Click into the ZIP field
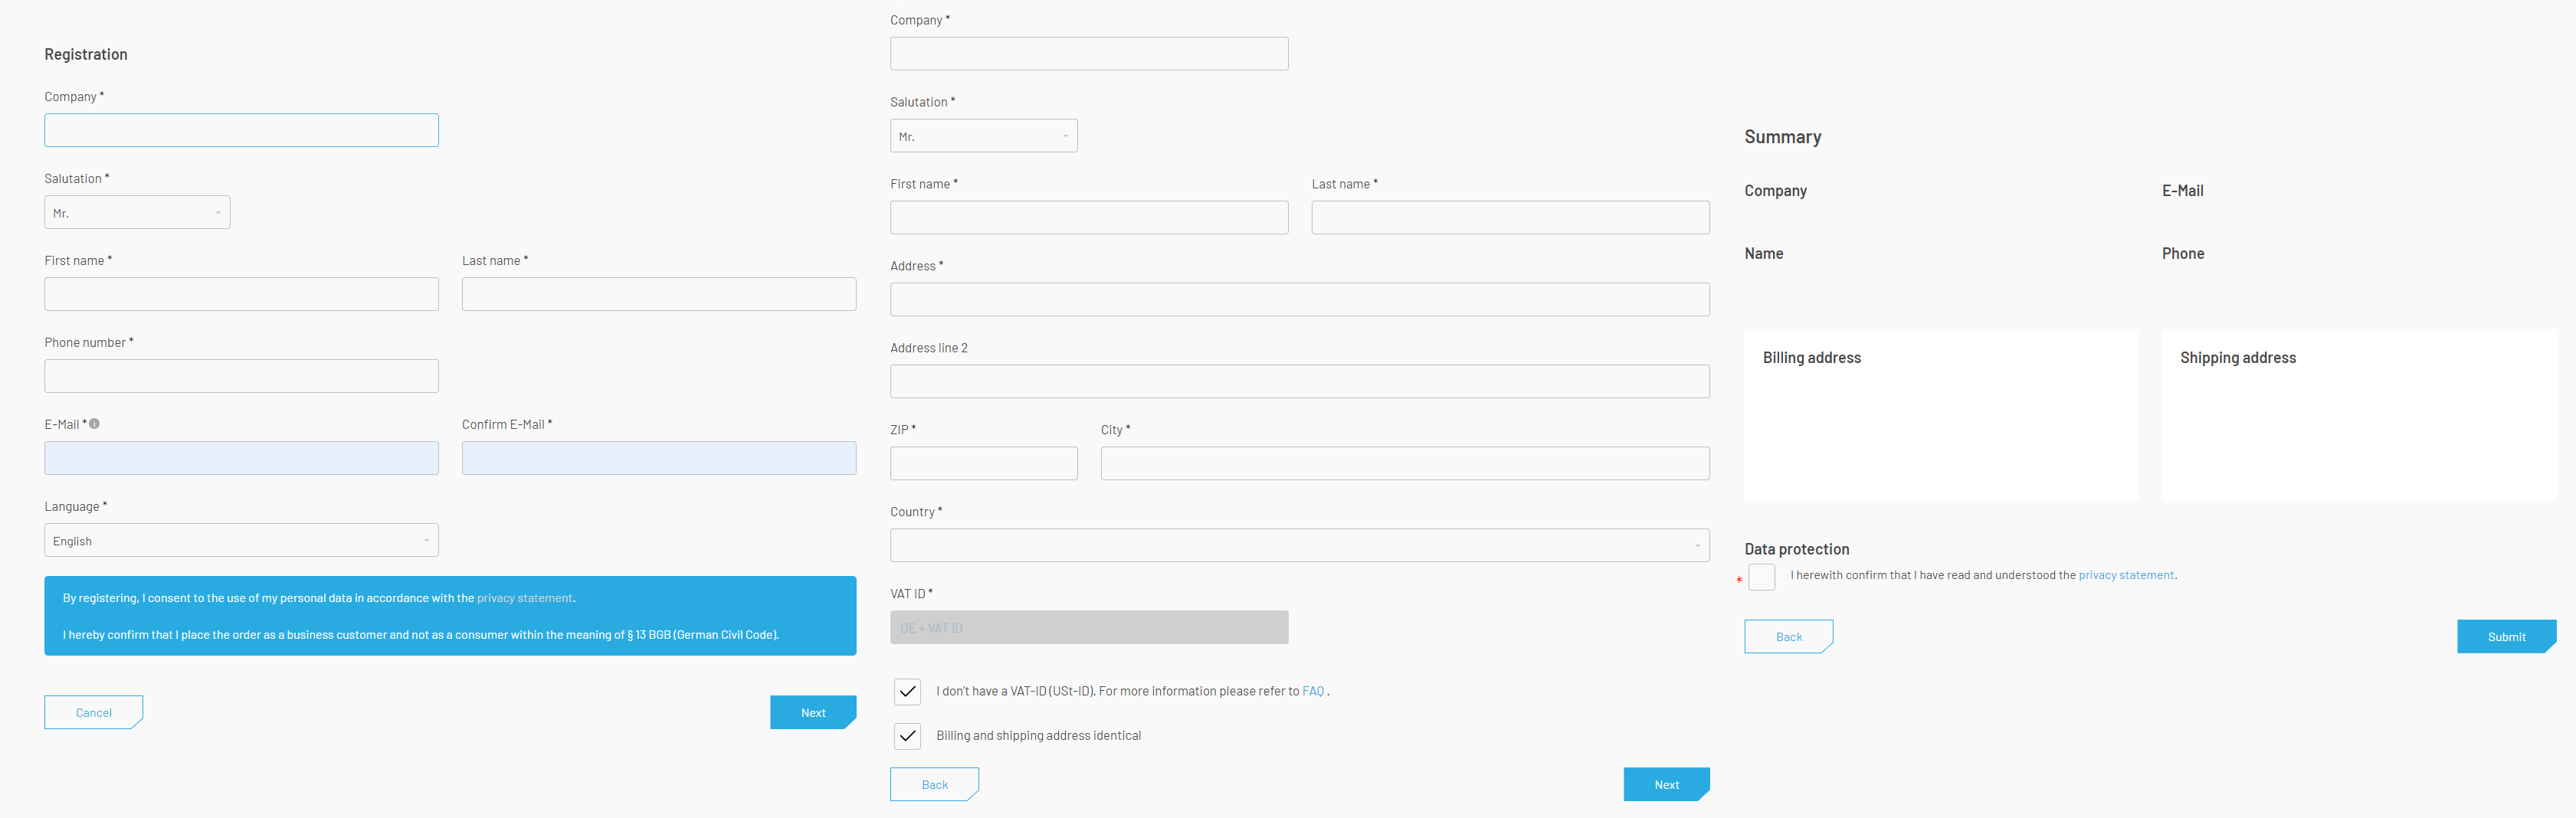 [983, 464]
